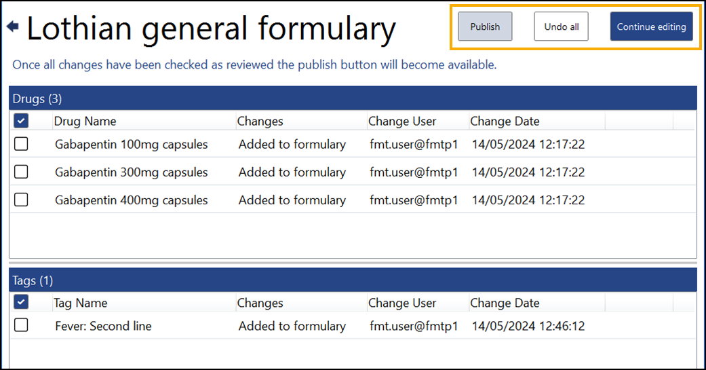Click Continue editing button
Viewport: 706px width, 370px height.
click(x=651, y=27)
